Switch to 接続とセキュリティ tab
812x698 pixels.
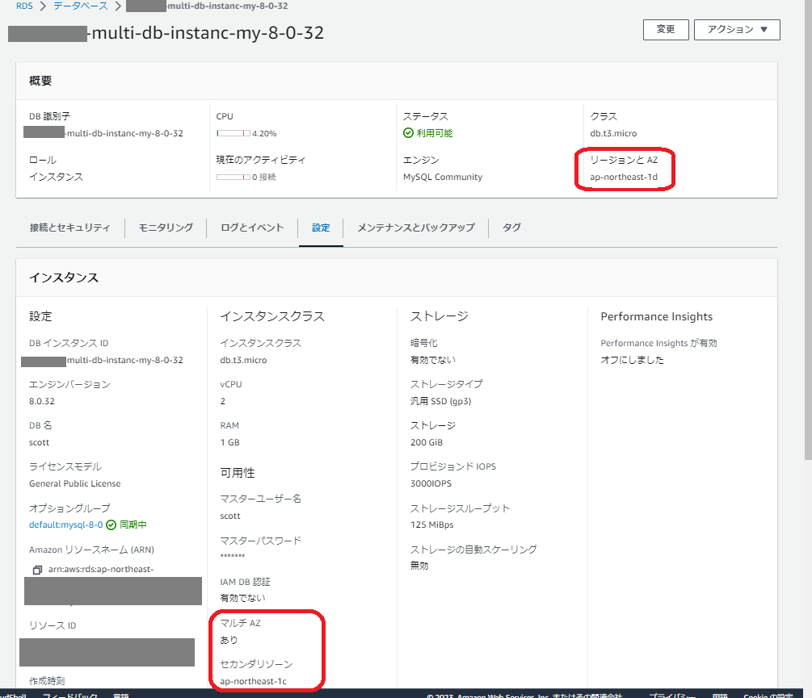click(70, 228)
